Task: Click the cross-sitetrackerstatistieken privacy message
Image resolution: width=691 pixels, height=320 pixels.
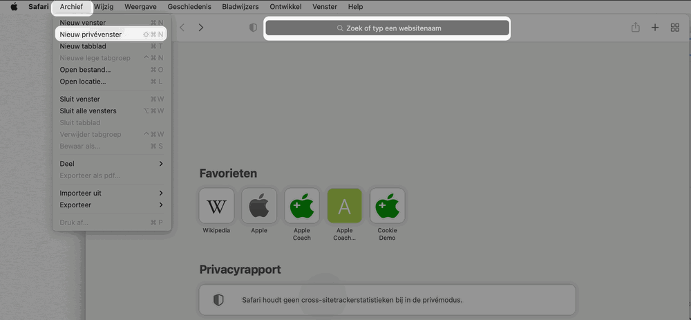Action: [352, 300]
